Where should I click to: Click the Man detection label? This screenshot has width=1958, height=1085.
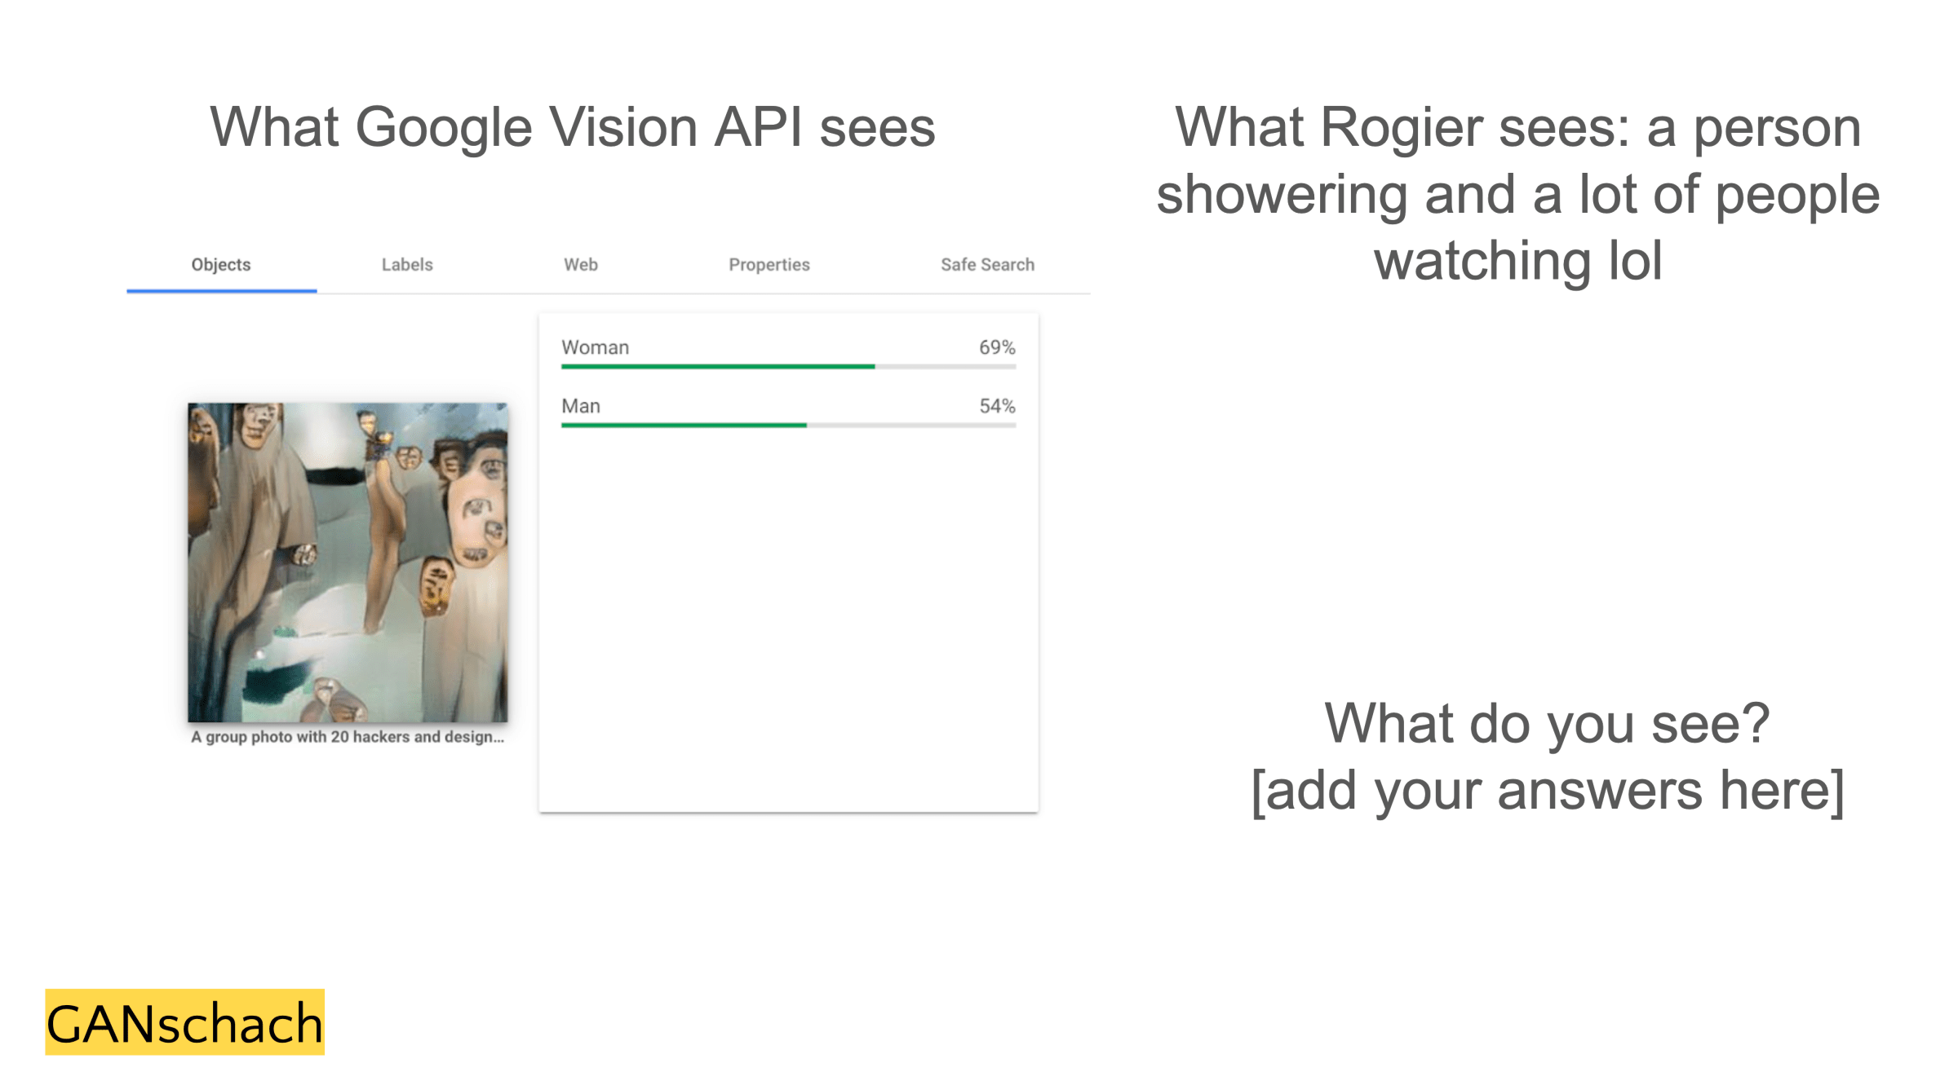tap(580, 406)
